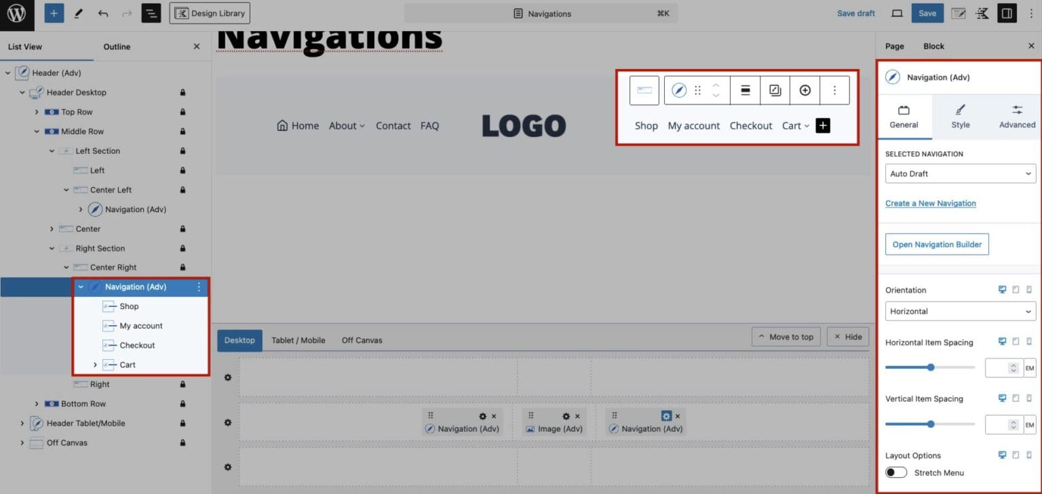This screenshot has width=1042, height=494.
Task: Click the Create a New Navigation link
Action: (930, 203)
